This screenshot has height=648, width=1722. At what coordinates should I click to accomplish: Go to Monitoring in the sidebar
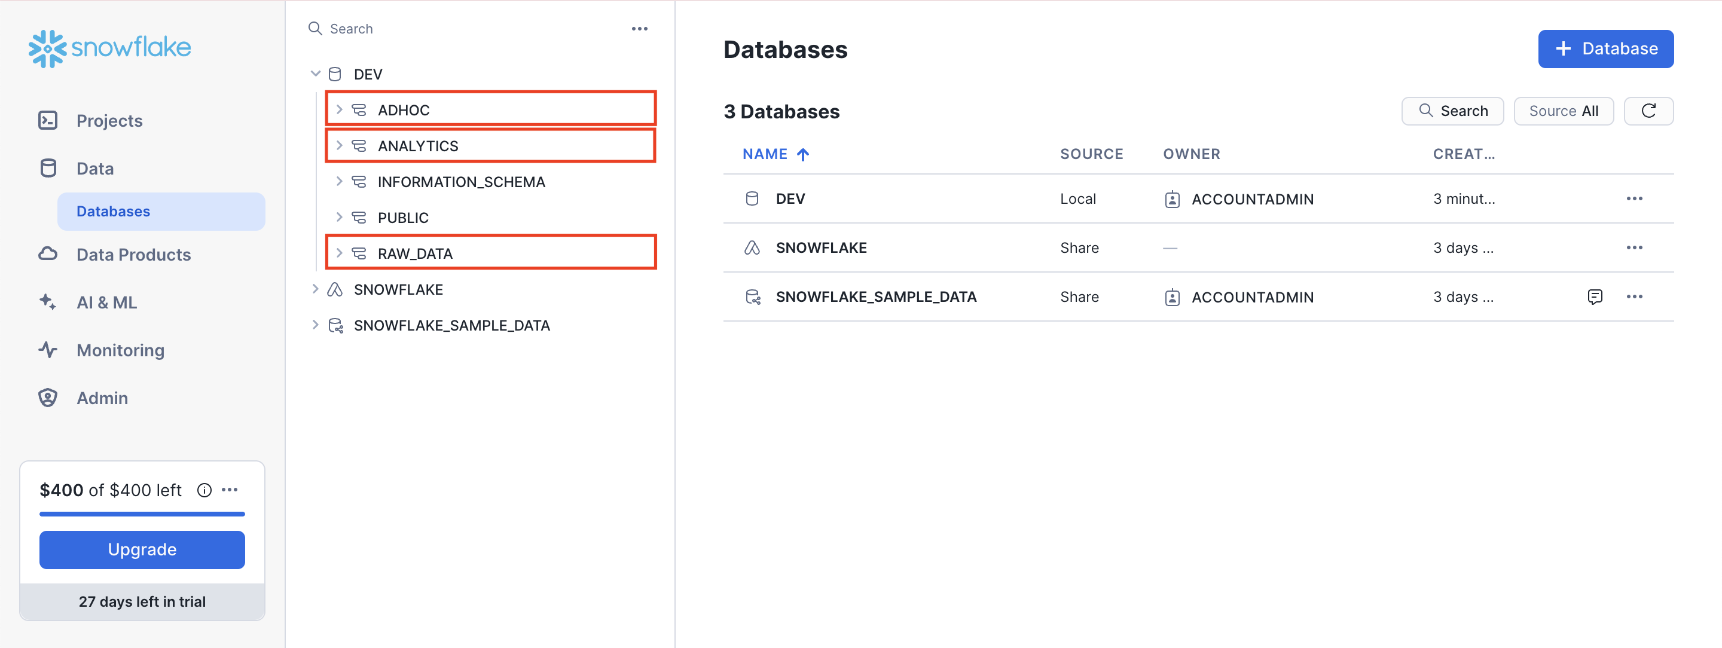[120, 350]
